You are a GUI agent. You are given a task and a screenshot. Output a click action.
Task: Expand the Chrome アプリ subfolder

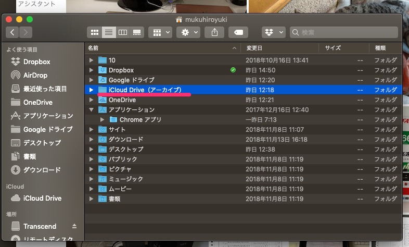coord(102,120)
